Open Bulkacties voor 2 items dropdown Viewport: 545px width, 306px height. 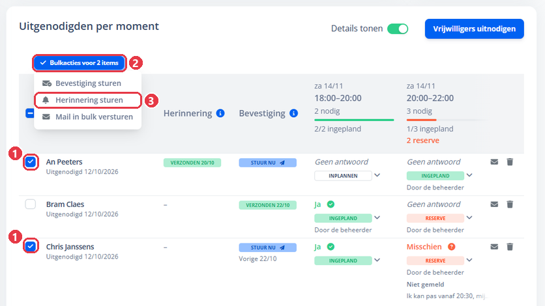point(80,63)
